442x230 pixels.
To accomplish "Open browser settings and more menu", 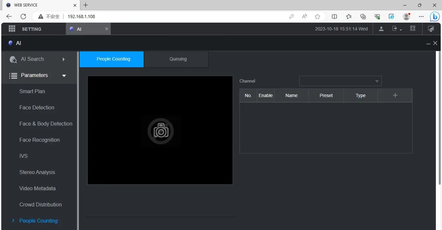I will pyautogui.click(x=421, y=16).
